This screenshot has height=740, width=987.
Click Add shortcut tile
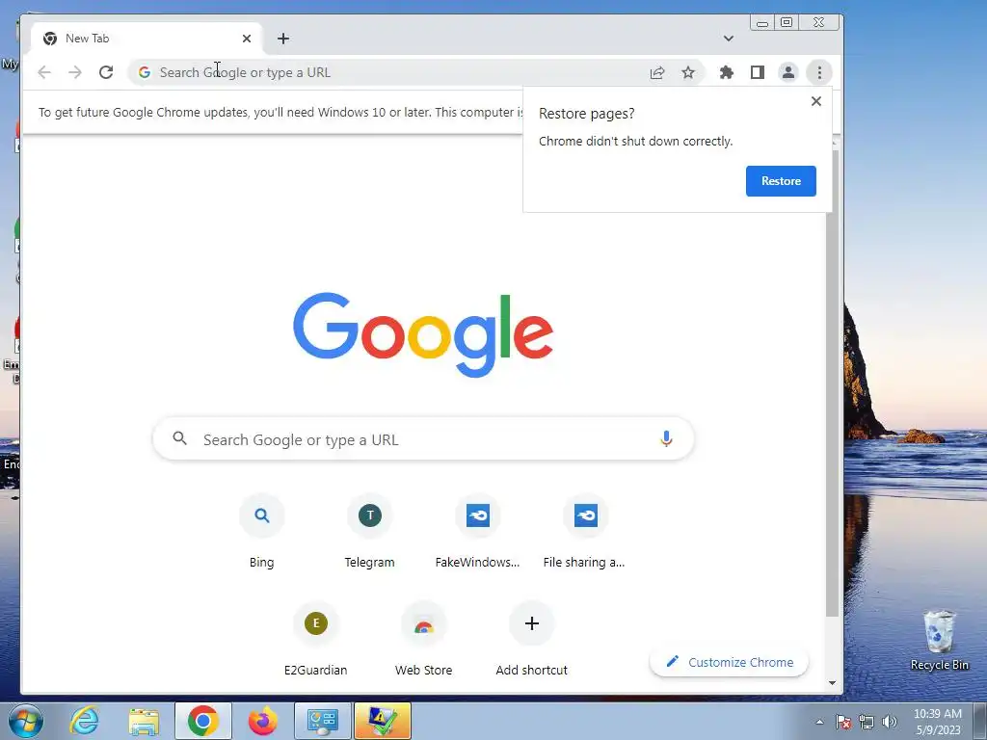[531, 640]
